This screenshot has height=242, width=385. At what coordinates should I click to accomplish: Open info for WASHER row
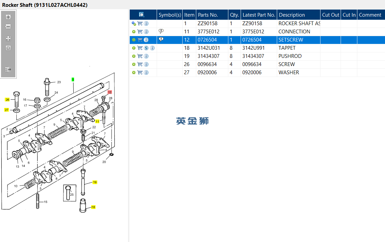coord(146,72)
